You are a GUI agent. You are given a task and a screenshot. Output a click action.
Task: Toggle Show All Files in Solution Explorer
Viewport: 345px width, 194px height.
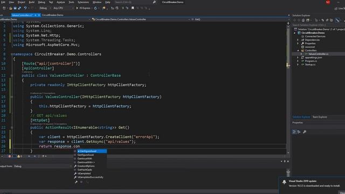pos(332,20)
